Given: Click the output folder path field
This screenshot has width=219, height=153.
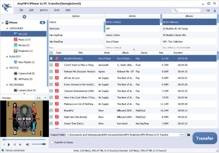Looking at the screenshot, I should (122, 135).
